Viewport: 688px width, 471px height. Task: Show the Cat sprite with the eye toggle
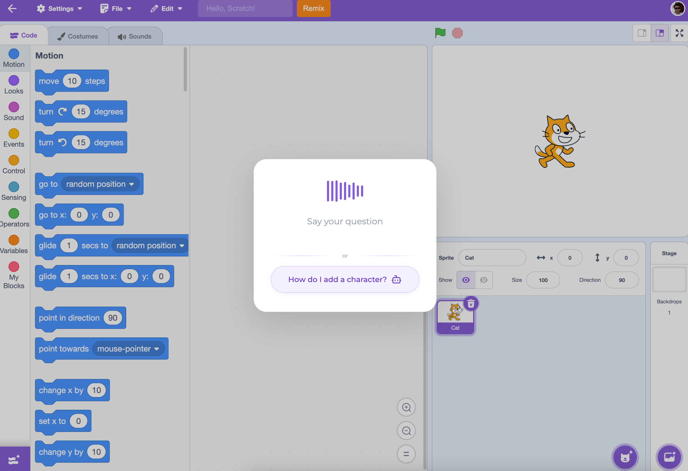[466, 280]
